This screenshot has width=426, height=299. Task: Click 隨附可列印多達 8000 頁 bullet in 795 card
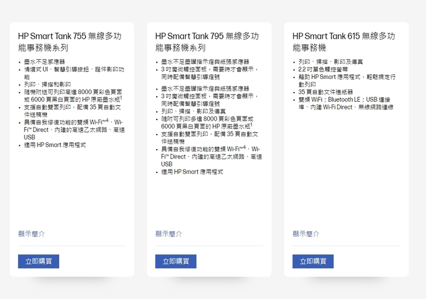(x=207, y=122)
